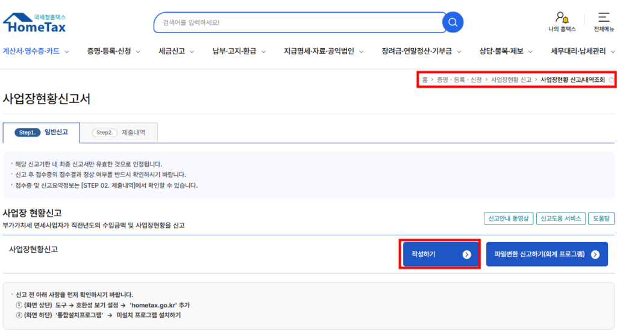Open 세무대리·납세관리 menu
The image size is (617, 331).
578,51
